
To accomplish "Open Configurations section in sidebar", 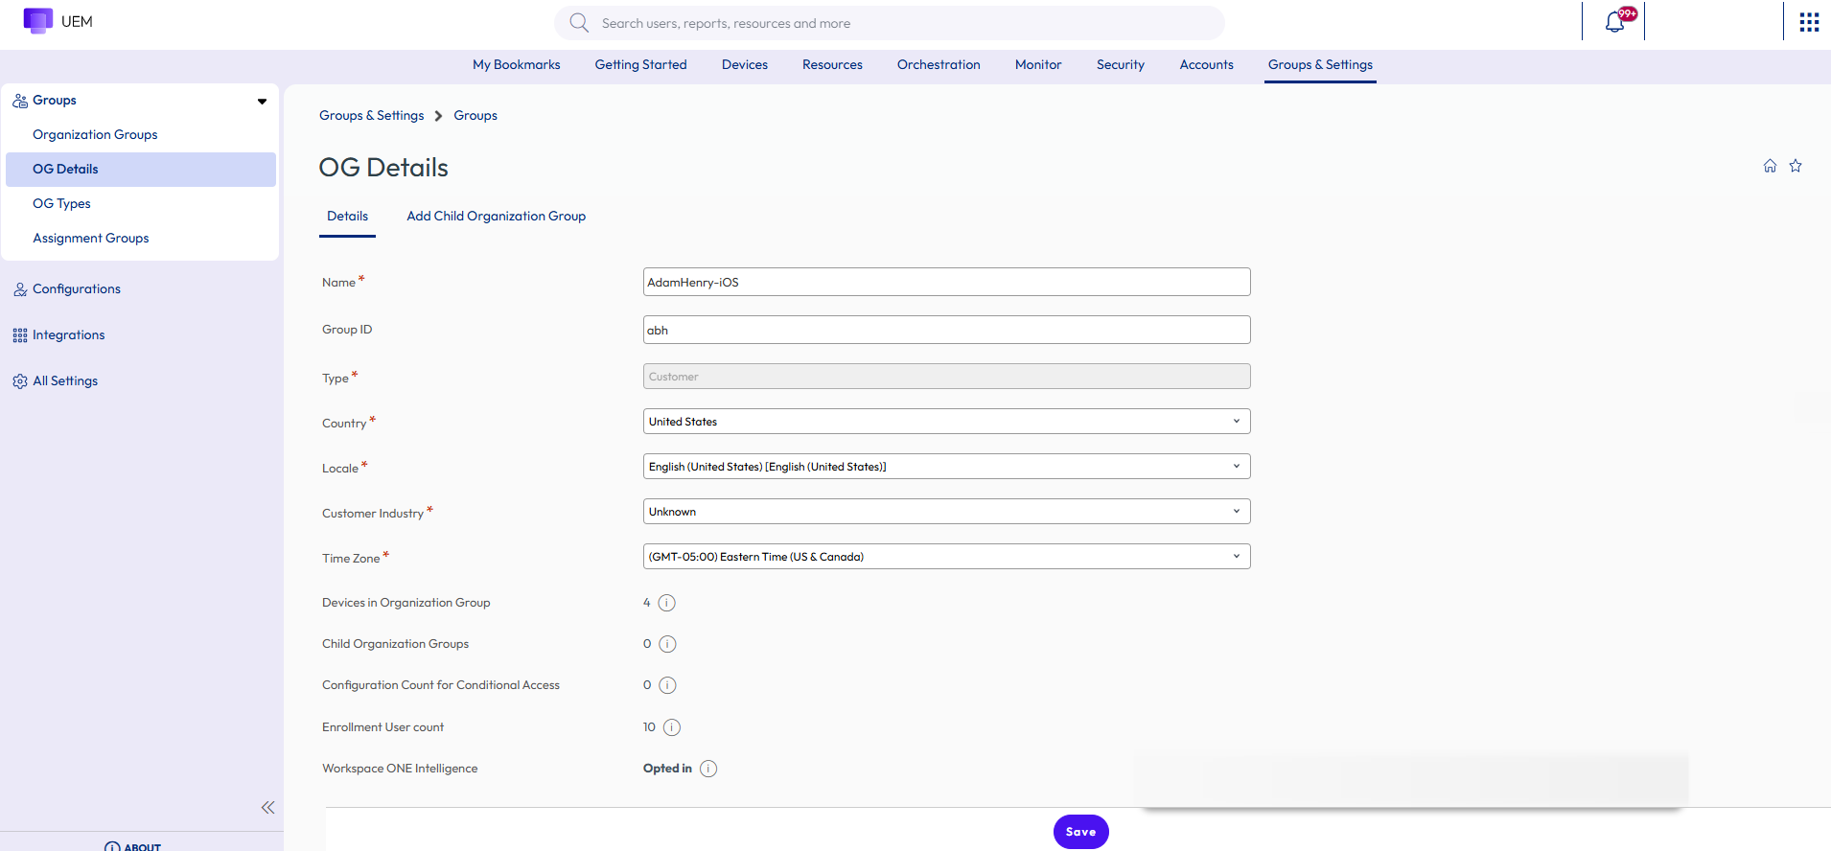I will [x=77, y=289].
